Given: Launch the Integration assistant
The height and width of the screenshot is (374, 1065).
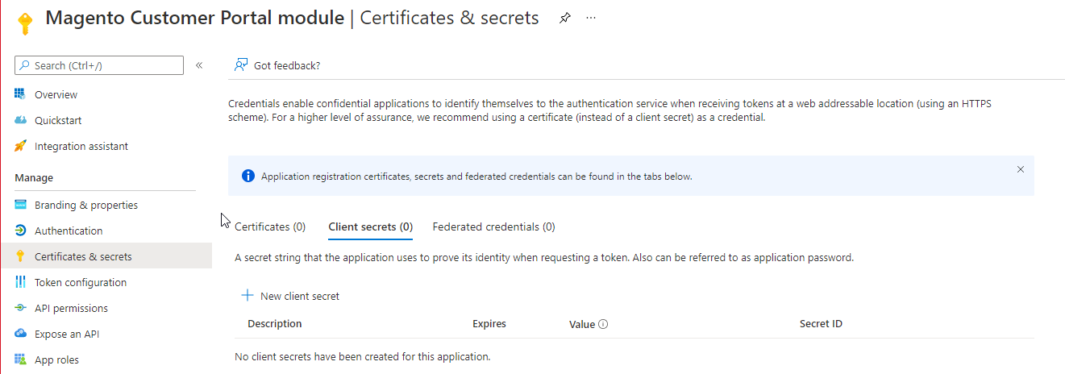Looking at the screenshot, I should tap(81, 147).
